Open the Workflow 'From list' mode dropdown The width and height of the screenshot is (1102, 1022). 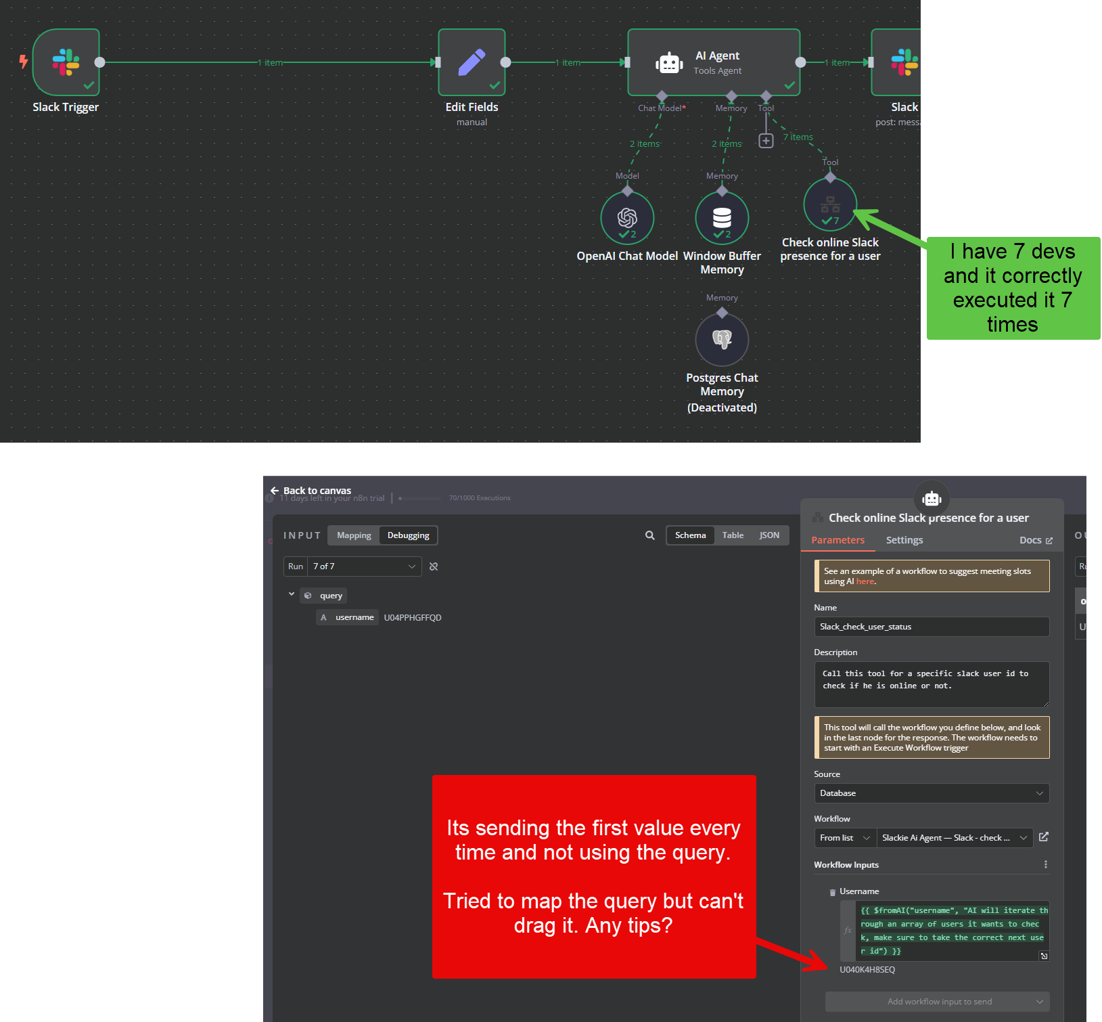pos(845,838)
